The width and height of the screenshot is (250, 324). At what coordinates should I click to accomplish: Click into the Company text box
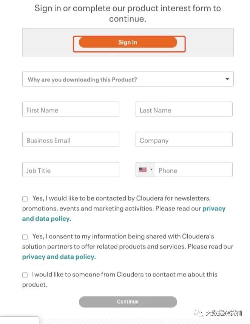tap(184, 140)
